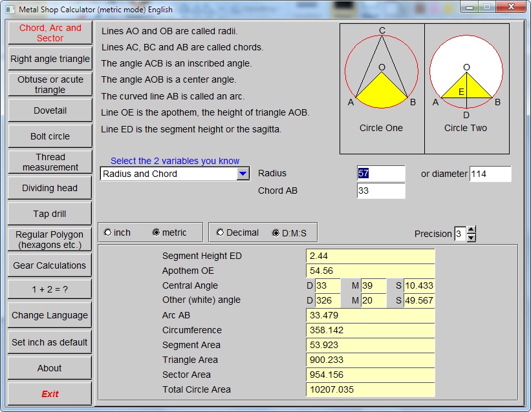Close the Metal Shop Calculator window
Screen dimensions: 531x412
pos(512,6)
